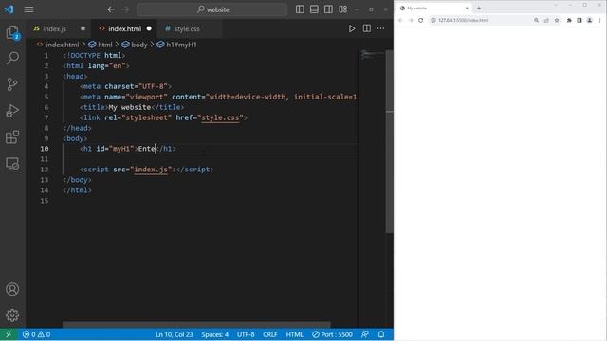This screenshot has height=341, width=607.
Task: Open the Manage gear menu
Action: 12,315
